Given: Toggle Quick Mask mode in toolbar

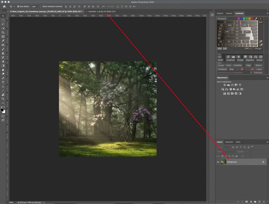Looking at the screenshot, I should click(3, 116).
